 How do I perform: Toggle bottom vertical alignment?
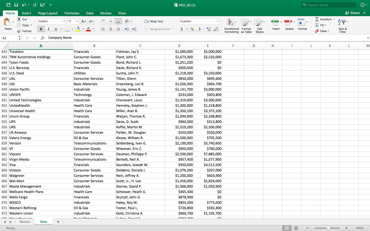(x=118, y=21)
